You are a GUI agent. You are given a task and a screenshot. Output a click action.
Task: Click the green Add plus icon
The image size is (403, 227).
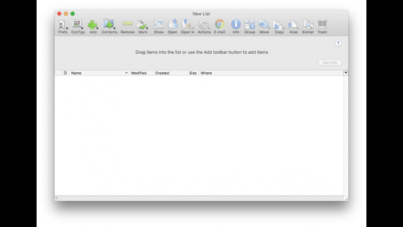pyautogui.click(x=92, y=25)
